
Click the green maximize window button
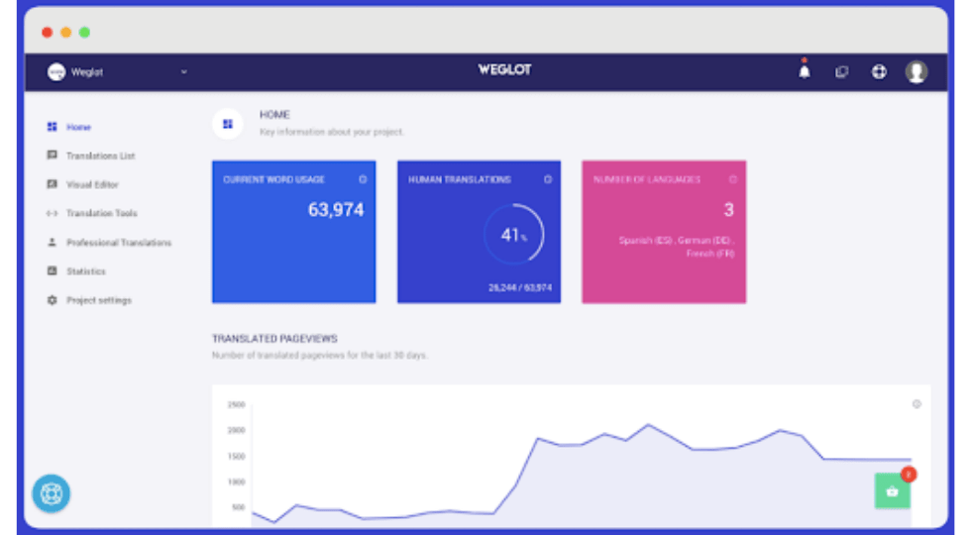(x=84, y=32)
